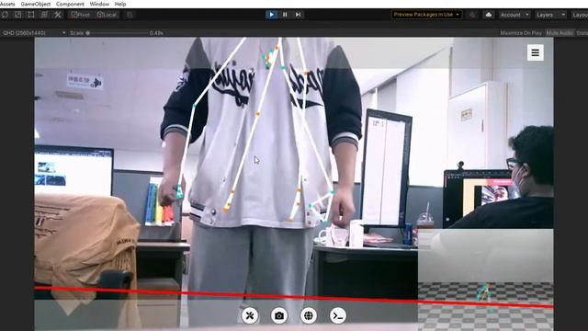588x331 pixels.
Task: Open the collab services icon
Action: (472, 15)
